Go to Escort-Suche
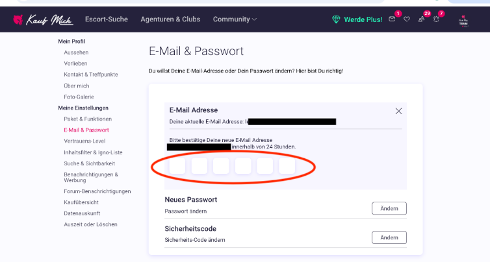This screenshot has width=490, height=262. (106, 19)
